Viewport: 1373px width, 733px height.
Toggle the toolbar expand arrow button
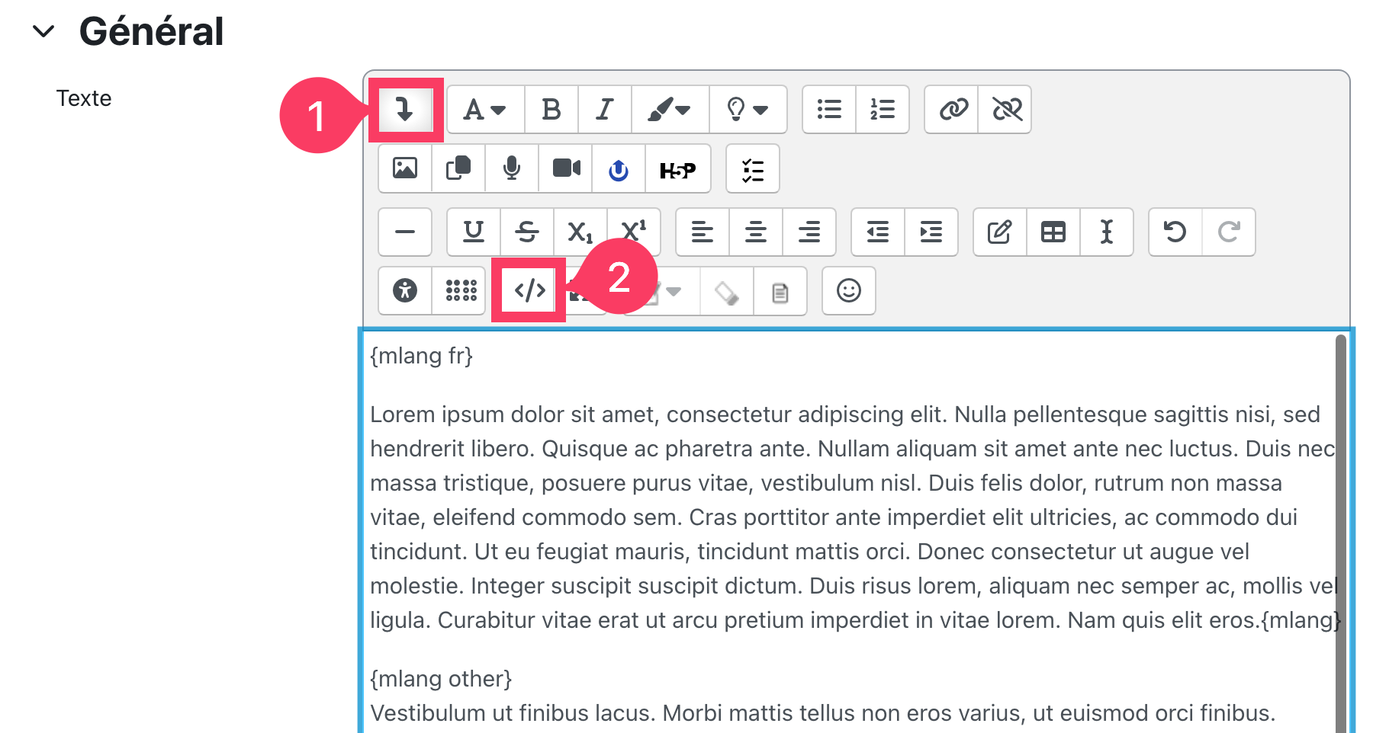pos(405,110)
